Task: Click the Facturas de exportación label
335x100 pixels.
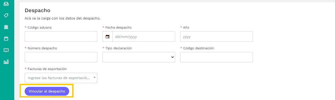Action: 47,69
